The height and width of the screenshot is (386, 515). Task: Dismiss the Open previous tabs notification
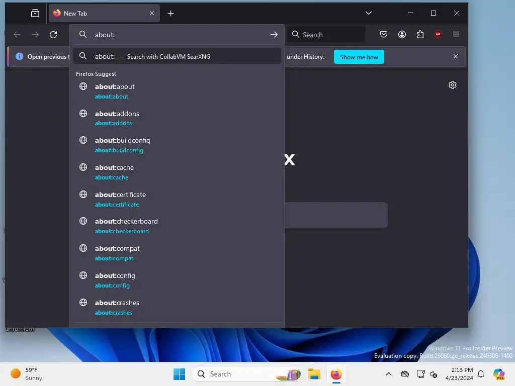pyautogui.click(x=456, y=56)
